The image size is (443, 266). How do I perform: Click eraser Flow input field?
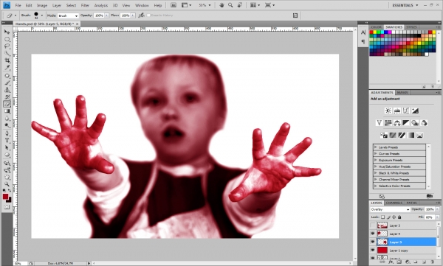126,15
